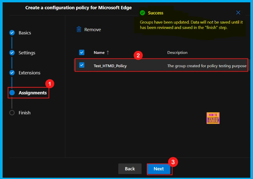Image resolution: width=253 pixels, height=179 pixels.
Task: Click the 'Groups have been updated' message
Action: click(x=191, y=25)
